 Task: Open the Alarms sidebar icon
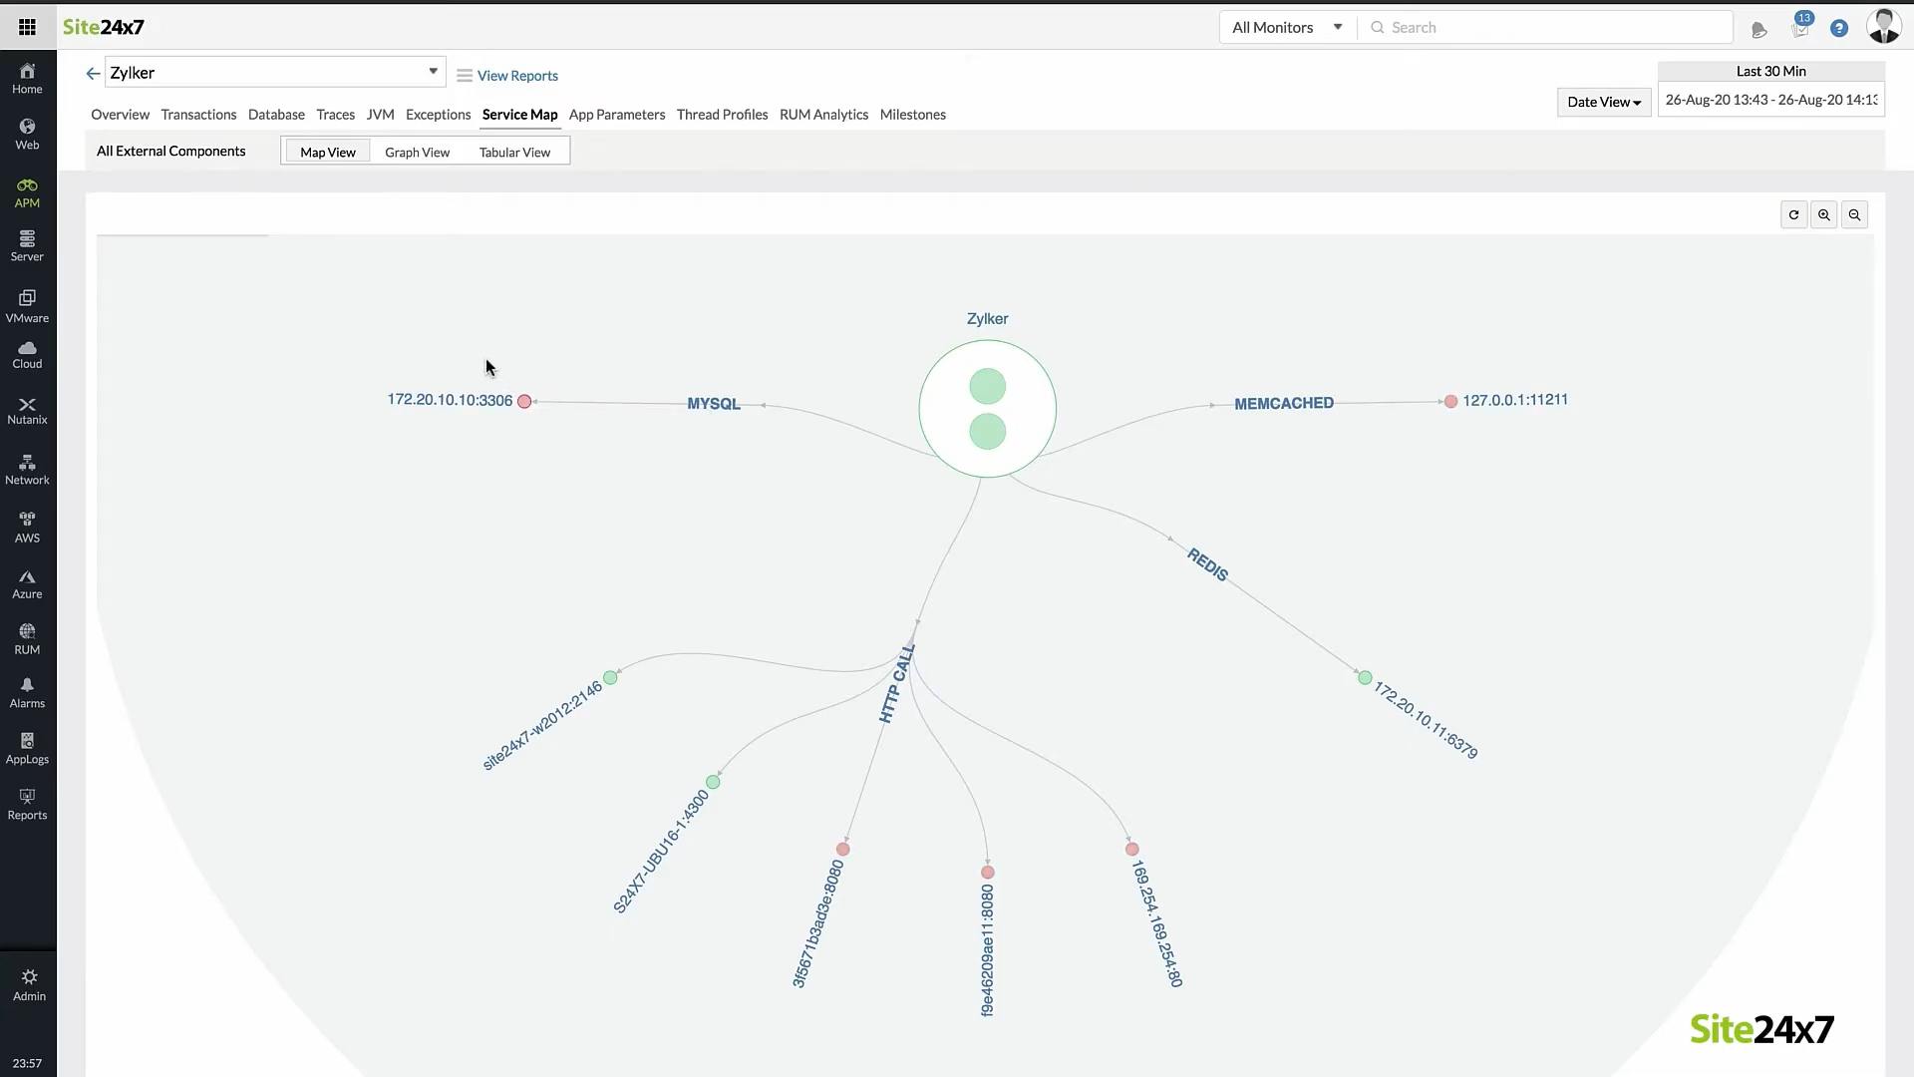[27, 693]
